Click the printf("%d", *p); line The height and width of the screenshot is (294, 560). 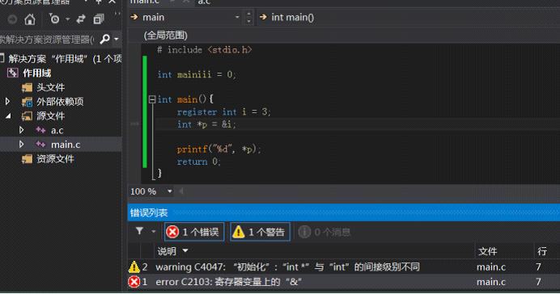[x=219, y=149]
